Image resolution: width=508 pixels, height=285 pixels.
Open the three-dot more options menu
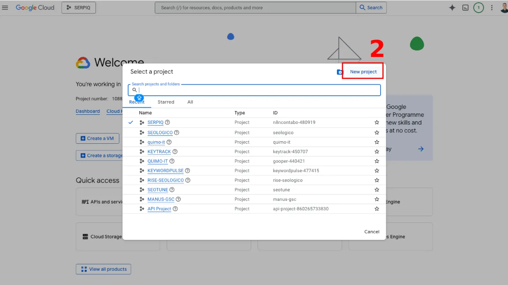coord(492,8)
